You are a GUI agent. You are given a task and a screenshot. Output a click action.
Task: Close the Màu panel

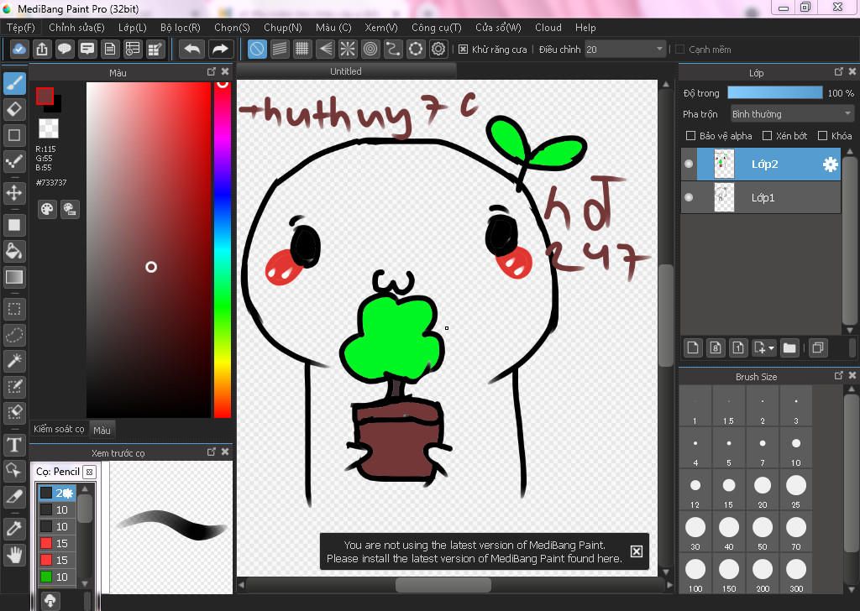pyautogui.click(x=225, y=71)
